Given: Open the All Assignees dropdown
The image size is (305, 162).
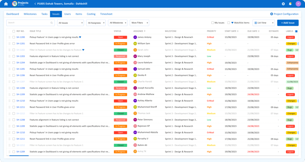Looking at the screenshot, I should 96,23.
